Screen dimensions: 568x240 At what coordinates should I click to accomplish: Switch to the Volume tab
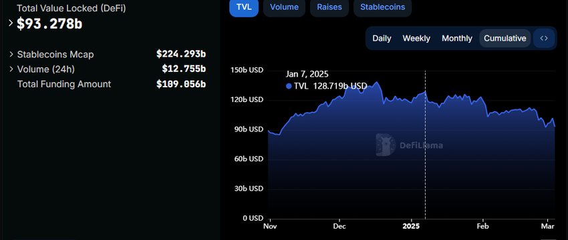[x=285, y=7]
